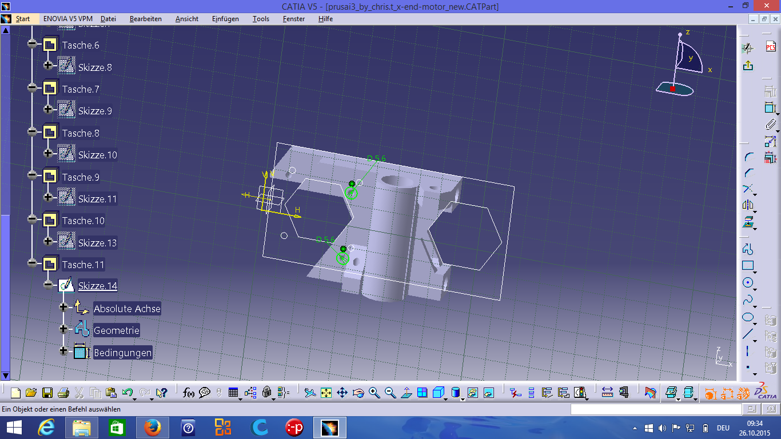781x439 pixels.
Task: Expand the Skizze.8 tree node
Action: point(48,67)
